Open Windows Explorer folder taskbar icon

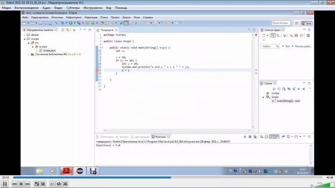(x=40, y=171)
